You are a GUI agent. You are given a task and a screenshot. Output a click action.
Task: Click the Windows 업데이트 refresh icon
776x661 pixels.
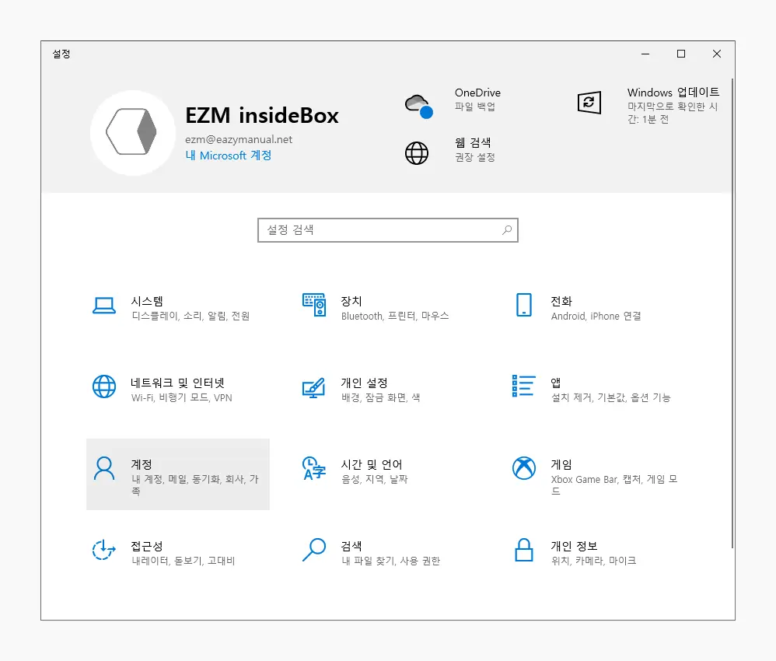click(x=591, y=102)
